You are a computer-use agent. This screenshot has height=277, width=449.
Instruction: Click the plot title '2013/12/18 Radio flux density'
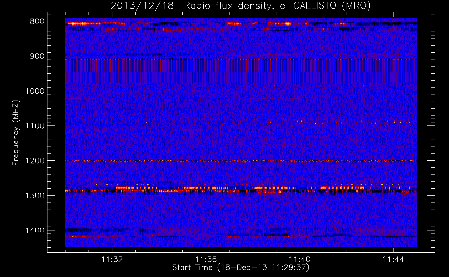pyautogui.click(x=241, y=6)
